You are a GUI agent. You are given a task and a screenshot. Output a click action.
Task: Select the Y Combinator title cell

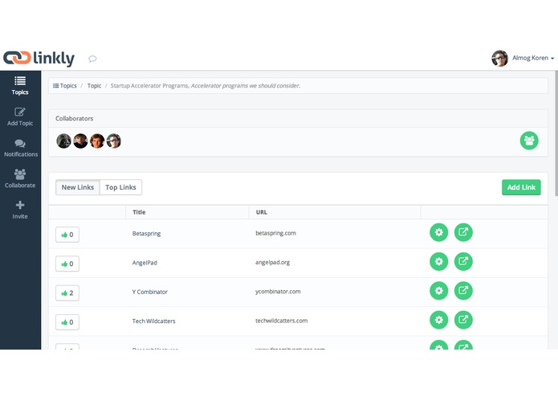tap(150, 292)
